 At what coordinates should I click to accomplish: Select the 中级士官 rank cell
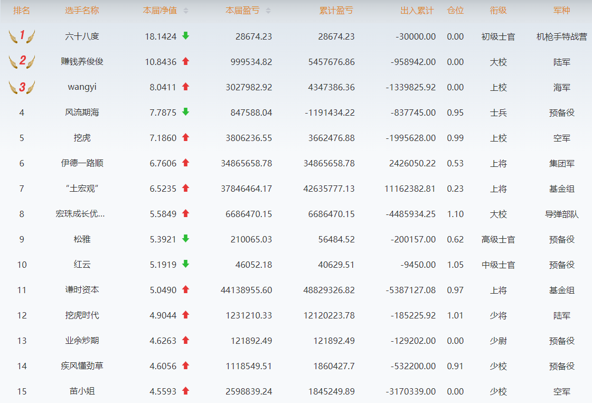tap(498, 265)
